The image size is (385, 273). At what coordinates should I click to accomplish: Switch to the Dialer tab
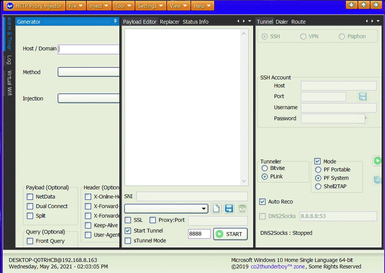[282, 22]
